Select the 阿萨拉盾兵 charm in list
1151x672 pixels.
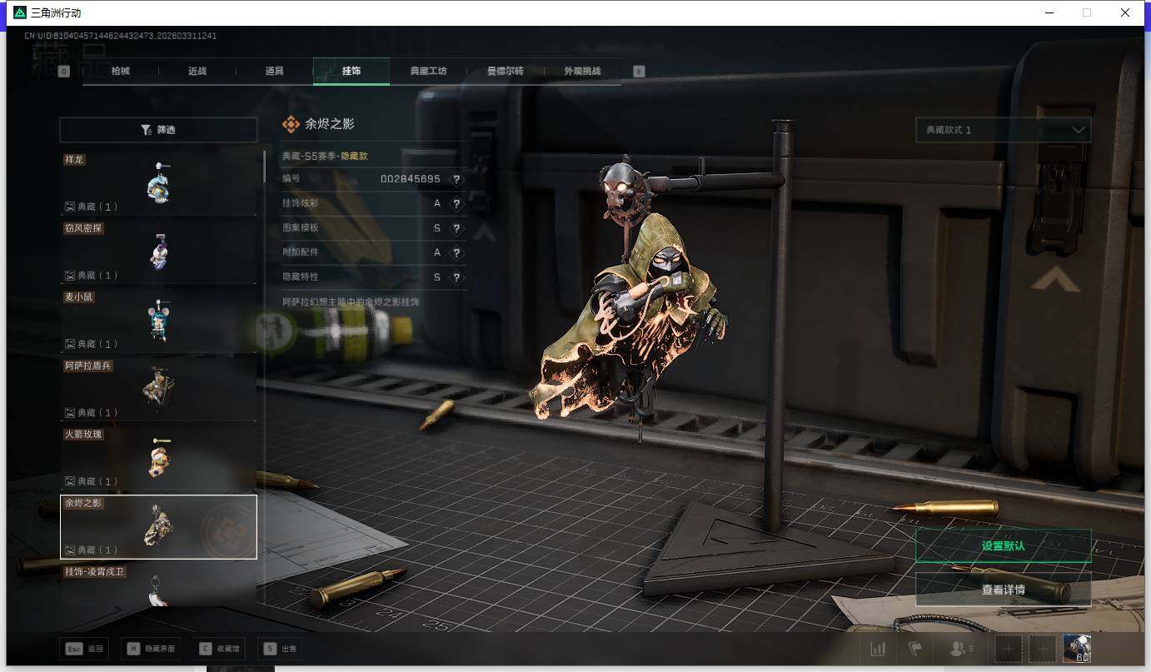click(x=158, y=389)
